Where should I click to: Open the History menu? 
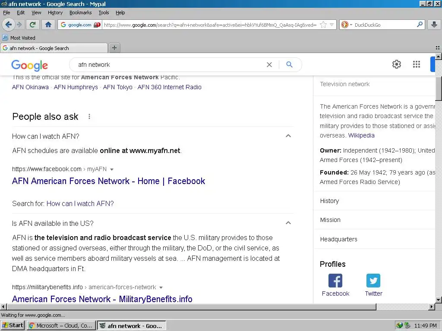click(x=55, y=12)
